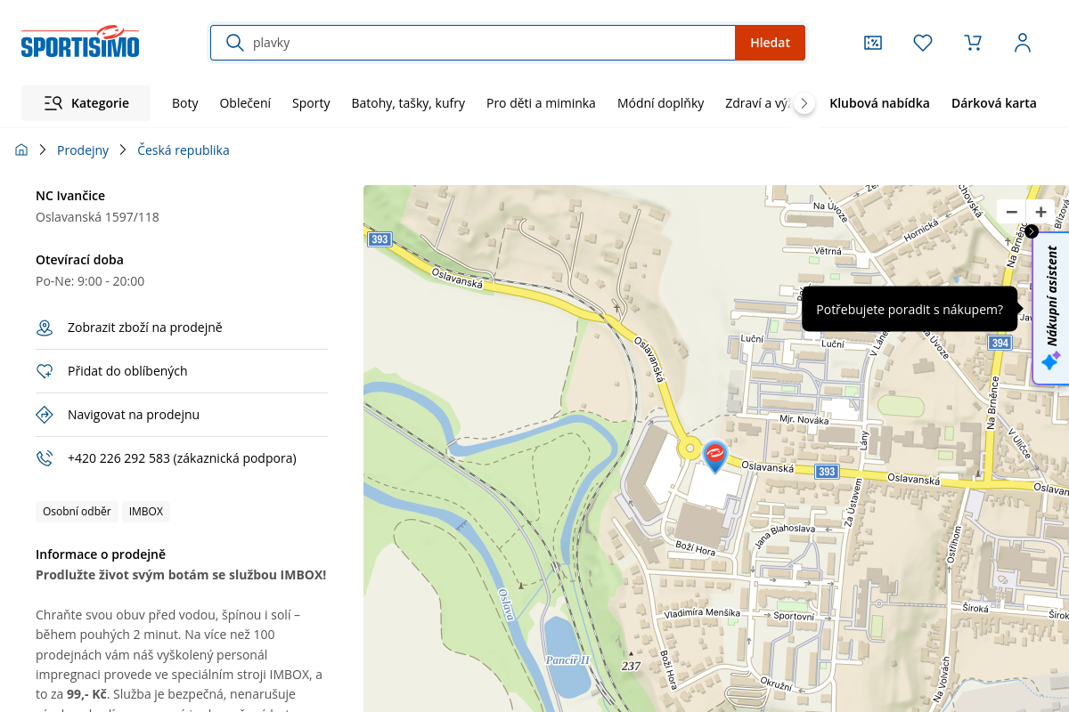Click the add-to-favorites heart plus icon
This screenshot has width=1069, height=712.
(x=45, y=371)
